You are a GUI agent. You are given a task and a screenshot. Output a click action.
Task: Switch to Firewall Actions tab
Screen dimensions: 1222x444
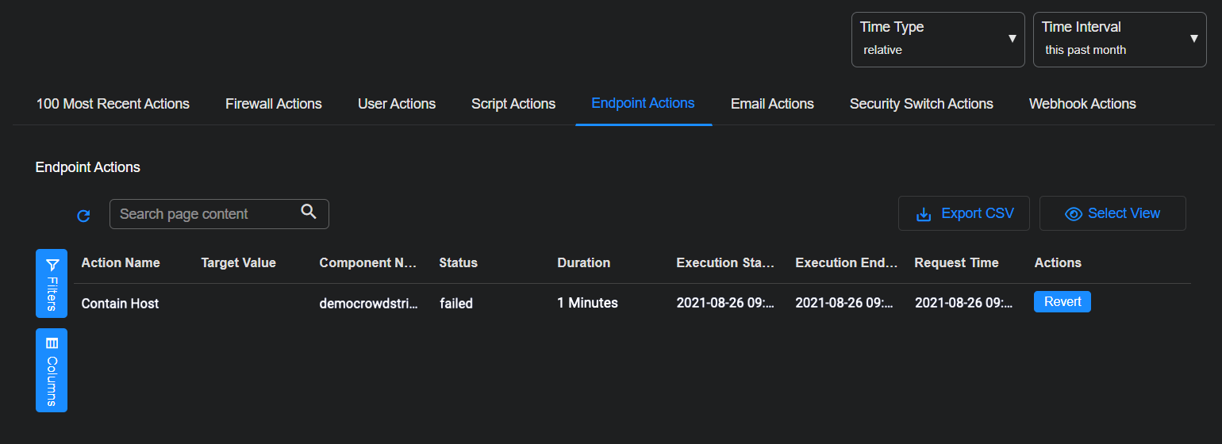(274, 104)
